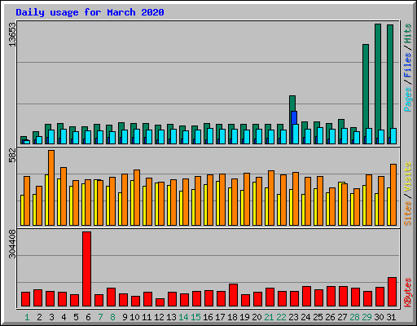
Task: Click green weekend day label 22
Action: [281, 317]
